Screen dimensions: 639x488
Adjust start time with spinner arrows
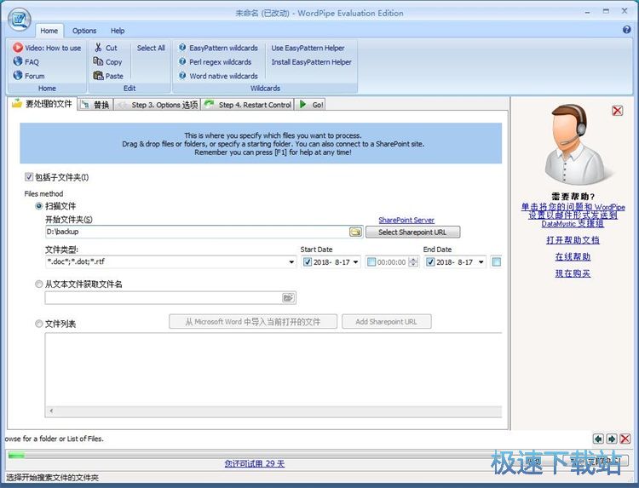click(x=413, y=262)
